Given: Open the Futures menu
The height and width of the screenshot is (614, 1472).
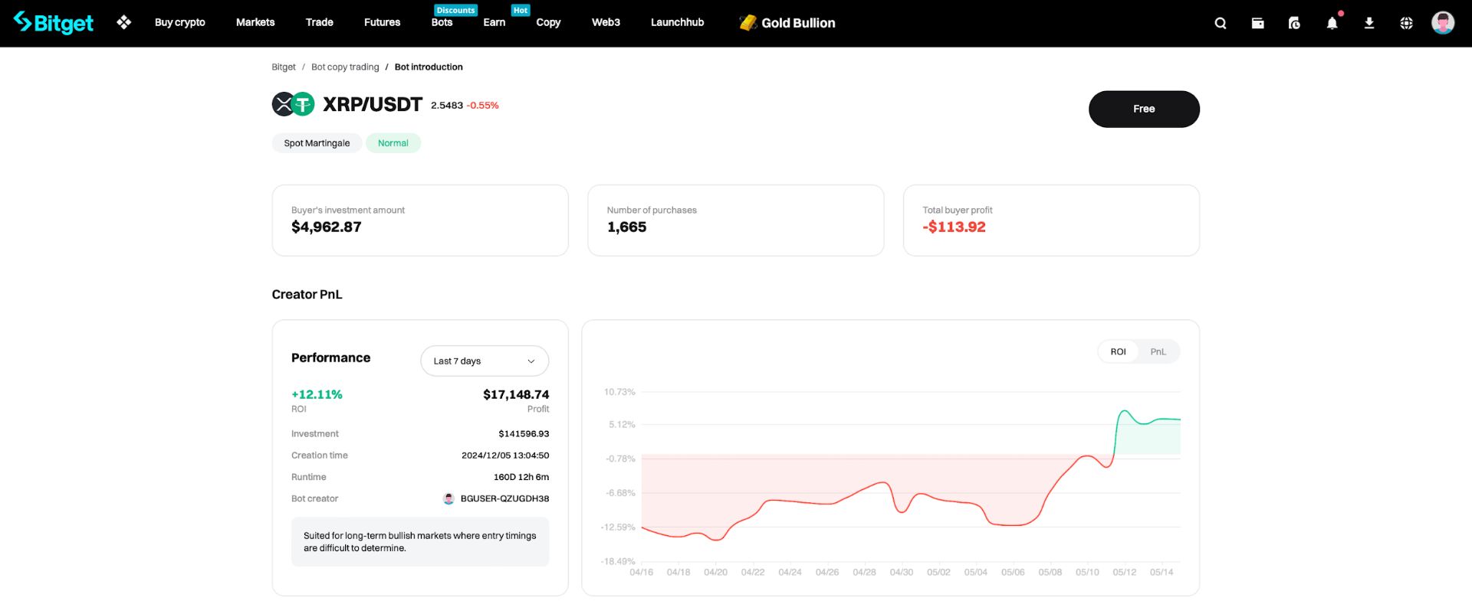Looking at the screenshot, I should coord(382,22).
